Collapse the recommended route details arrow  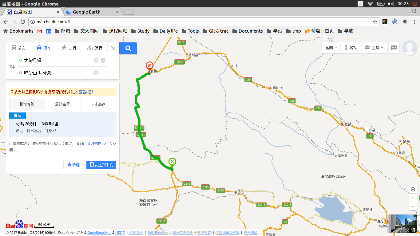113,116
